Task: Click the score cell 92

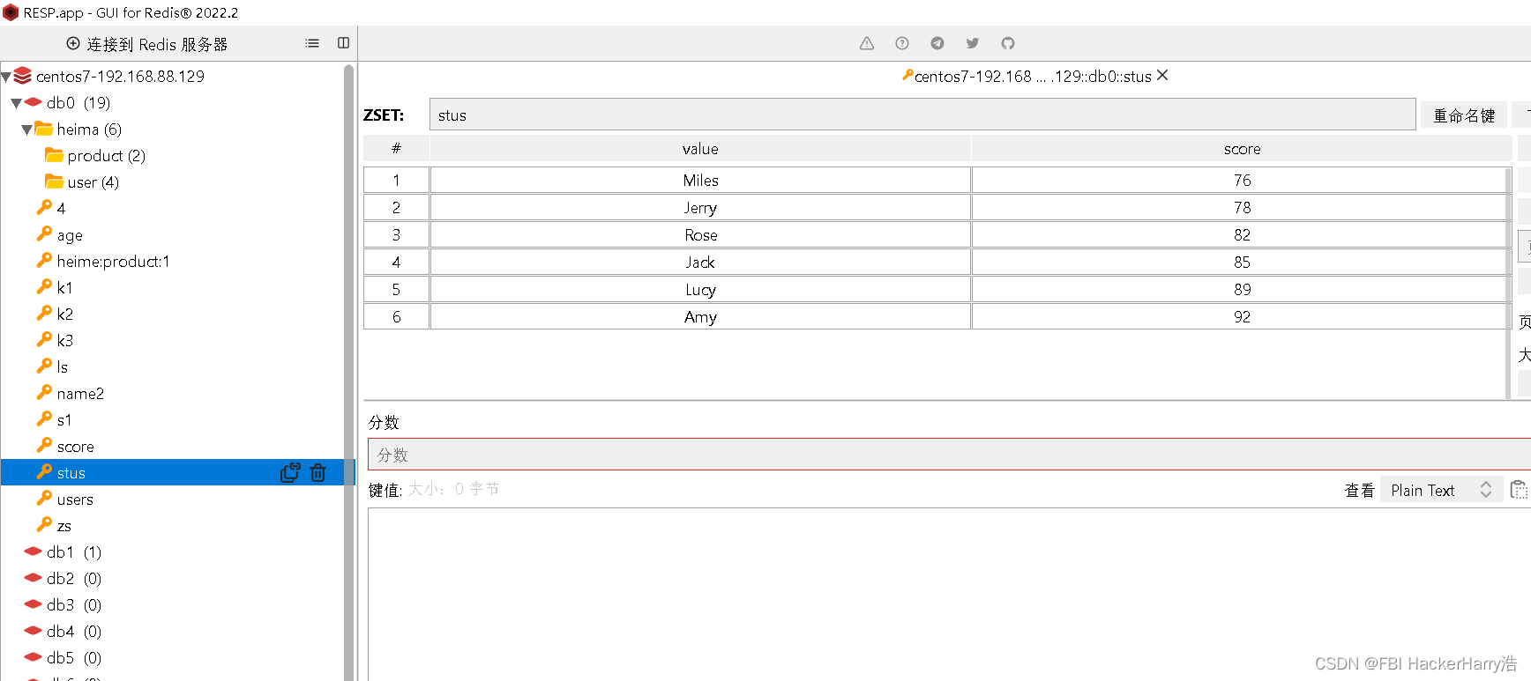Action: [1242, 316]
